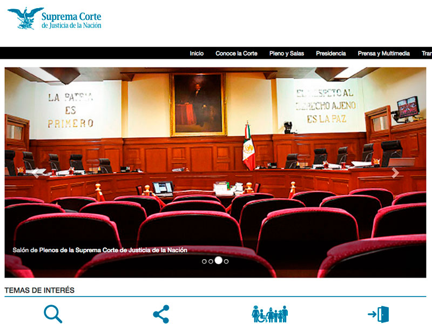Click the share network icon

pos(161,314)
